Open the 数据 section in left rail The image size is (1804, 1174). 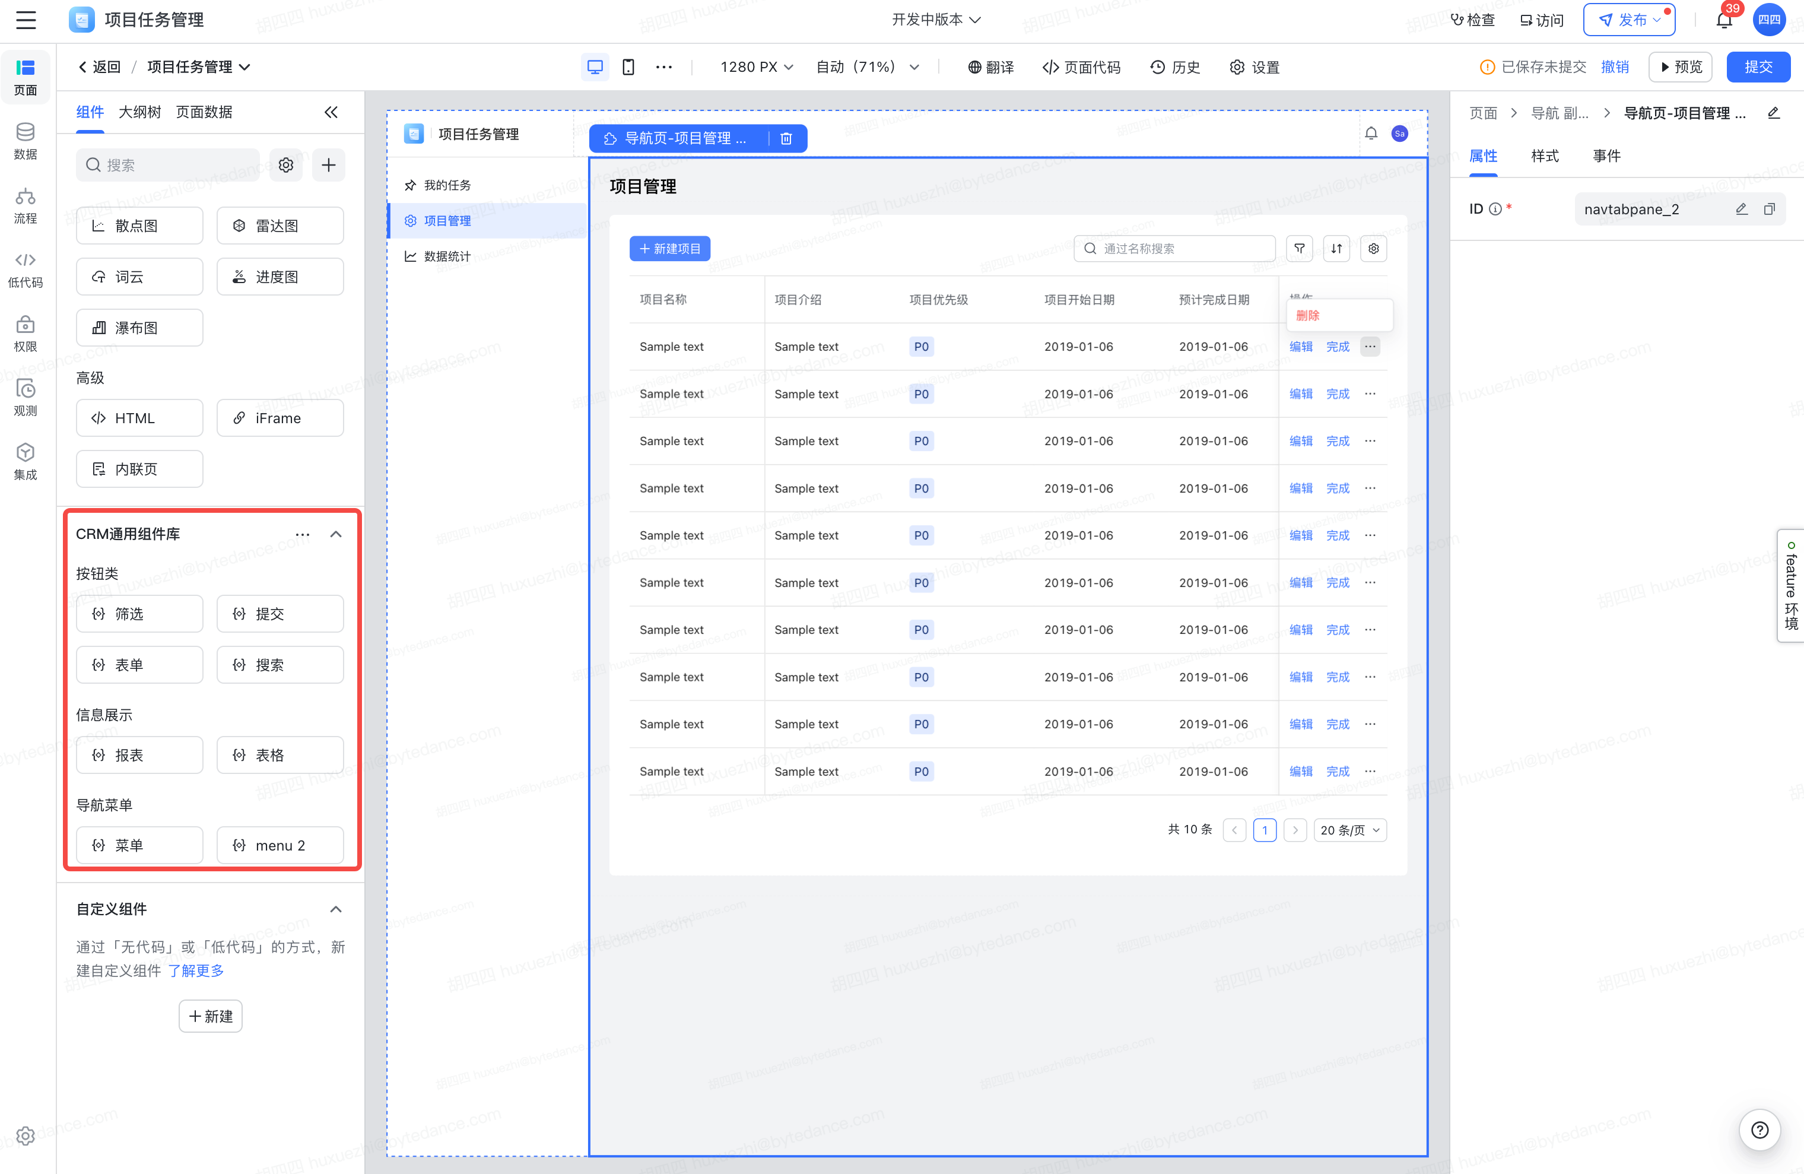tap(25, 141)
